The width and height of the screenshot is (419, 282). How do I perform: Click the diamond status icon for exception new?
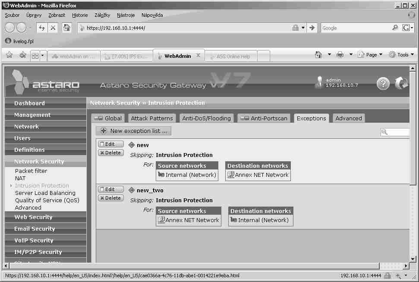pos(131,145)
